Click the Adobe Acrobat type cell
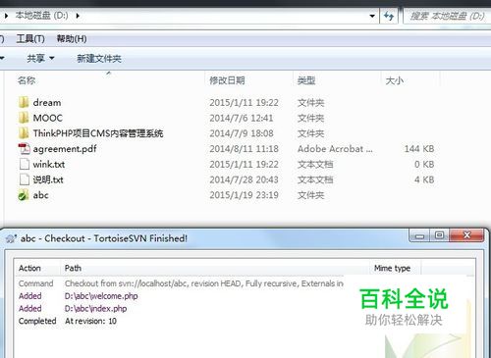This screenshot has width=491, height=358. click(x=335, y=149)
